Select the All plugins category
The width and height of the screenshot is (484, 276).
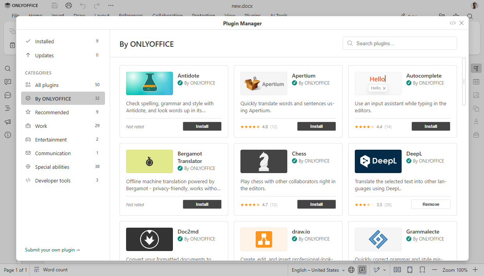[x=63, y=85]
